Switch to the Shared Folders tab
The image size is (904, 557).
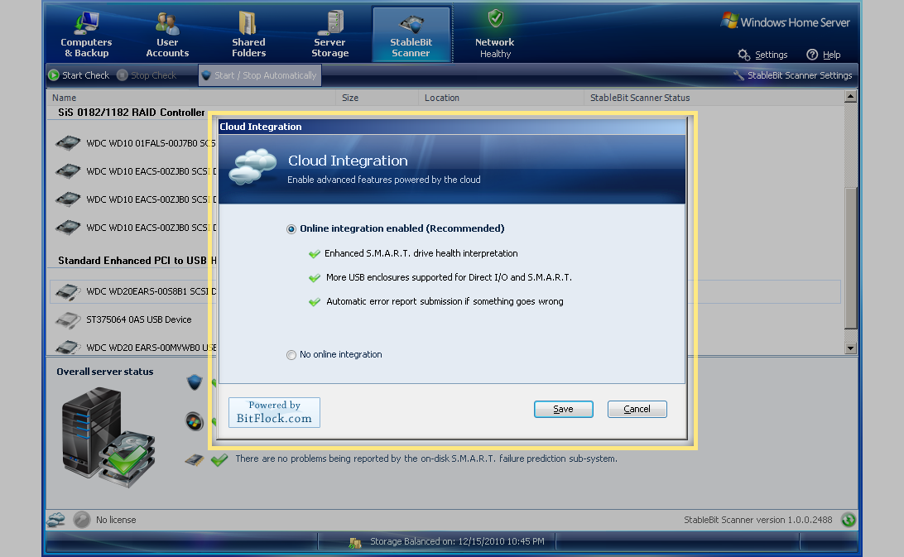(248, 33)
